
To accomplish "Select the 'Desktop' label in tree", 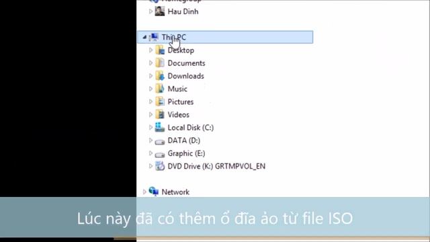I will point(181,50).
